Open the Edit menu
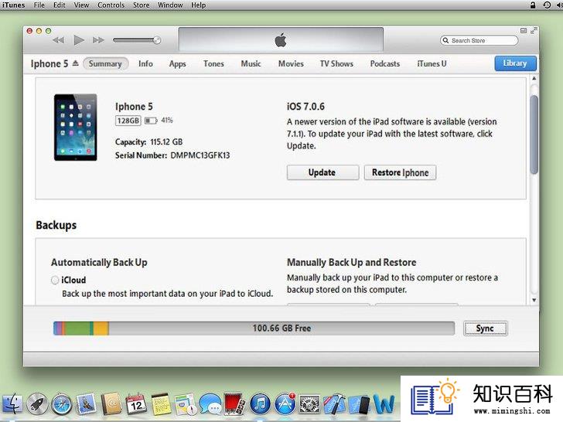The width and height of the screenshot is (563, 422). [60, 5]
